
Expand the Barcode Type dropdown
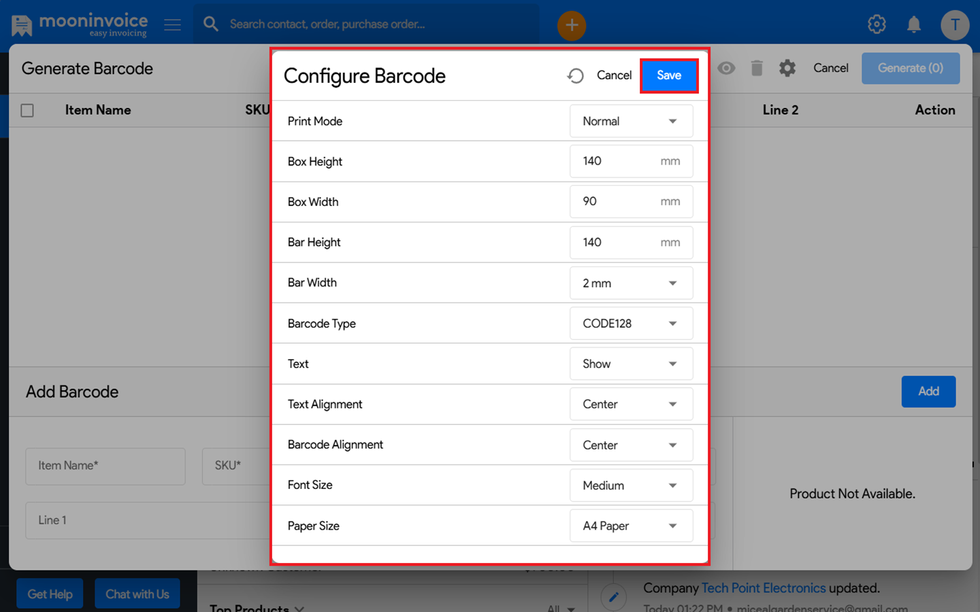point(631,324)
